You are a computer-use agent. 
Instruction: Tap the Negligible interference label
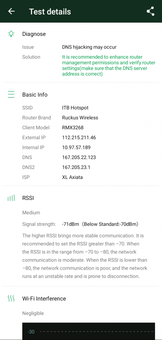tap(33, 313)
